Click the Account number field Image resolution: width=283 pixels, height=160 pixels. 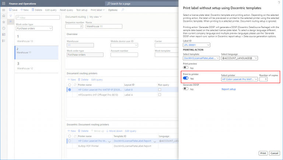tap(124, 54)
